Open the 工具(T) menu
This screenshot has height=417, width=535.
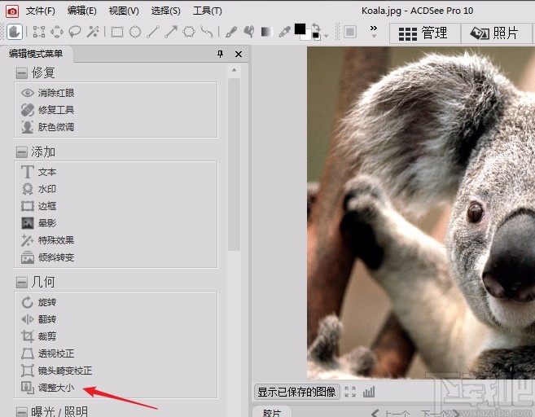(207, 11)
